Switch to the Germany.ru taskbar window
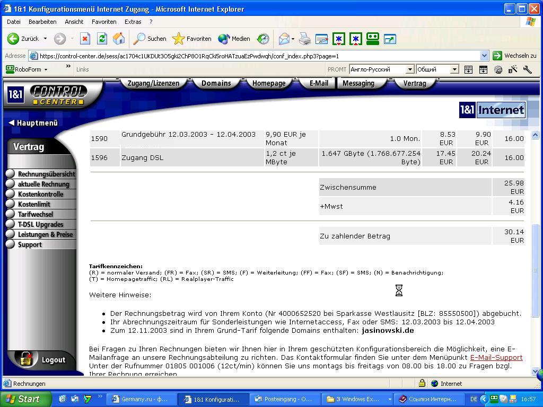 coord(142,399)
